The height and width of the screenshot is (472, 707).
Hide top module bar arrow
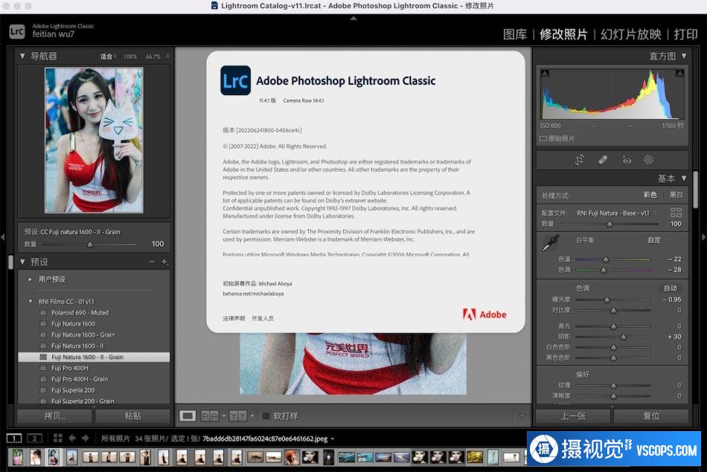353,19
